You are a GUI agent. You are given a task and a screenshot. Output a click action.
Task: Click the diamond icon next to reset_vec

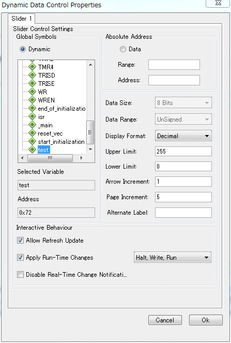33,133
